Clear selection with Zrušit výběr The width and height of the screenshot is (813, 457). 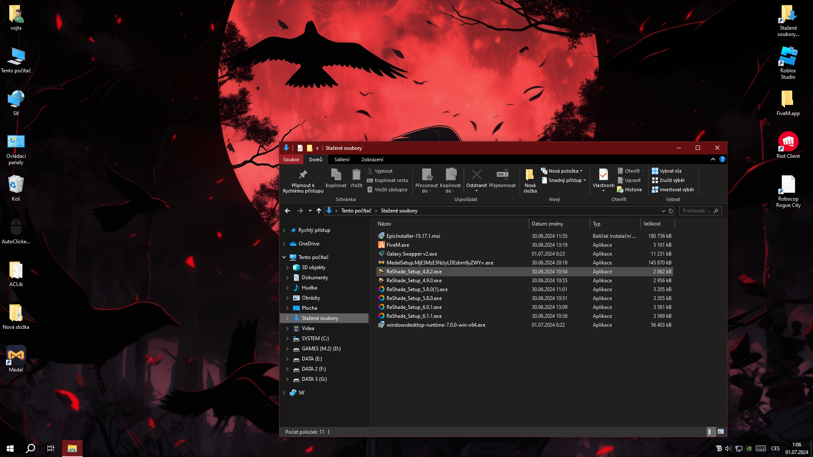668,180
